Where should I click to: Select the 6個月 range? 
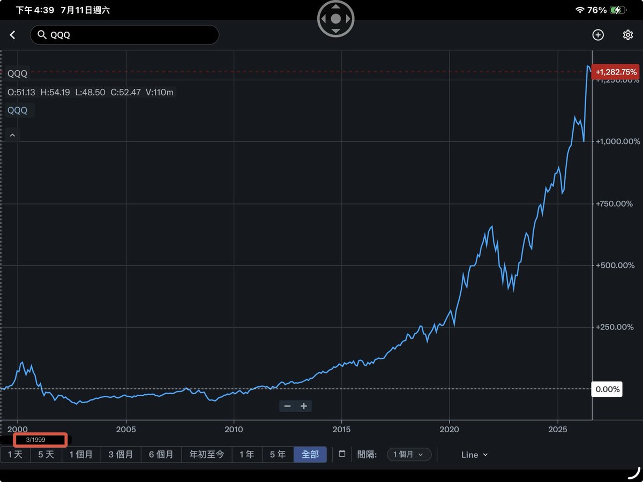[x=161, y=454]
